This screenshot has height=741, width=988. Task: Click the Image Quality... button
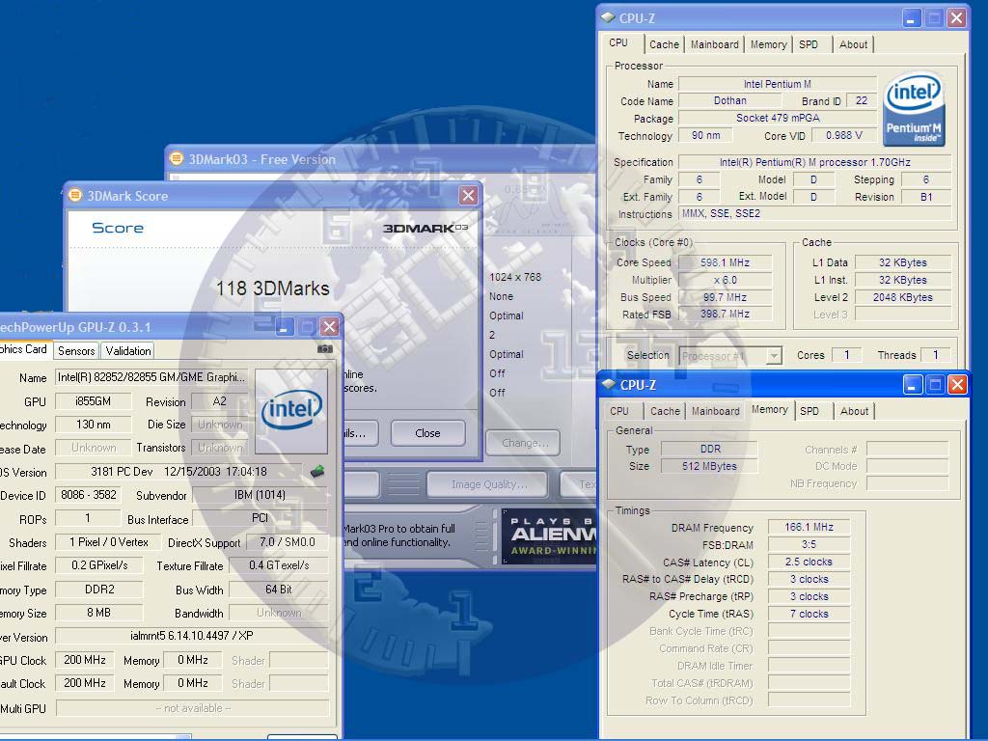coord(489,484)
